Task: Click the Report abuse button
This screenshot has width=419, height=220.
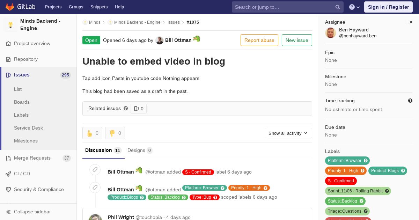Action: 259,40
